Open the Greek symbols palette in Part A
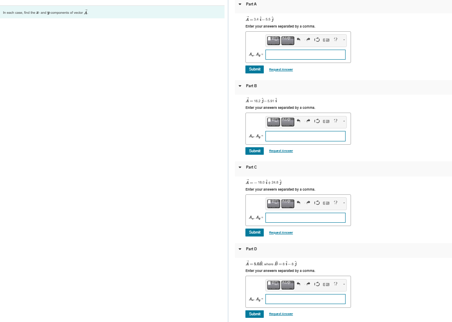 (x=288, y=40)
